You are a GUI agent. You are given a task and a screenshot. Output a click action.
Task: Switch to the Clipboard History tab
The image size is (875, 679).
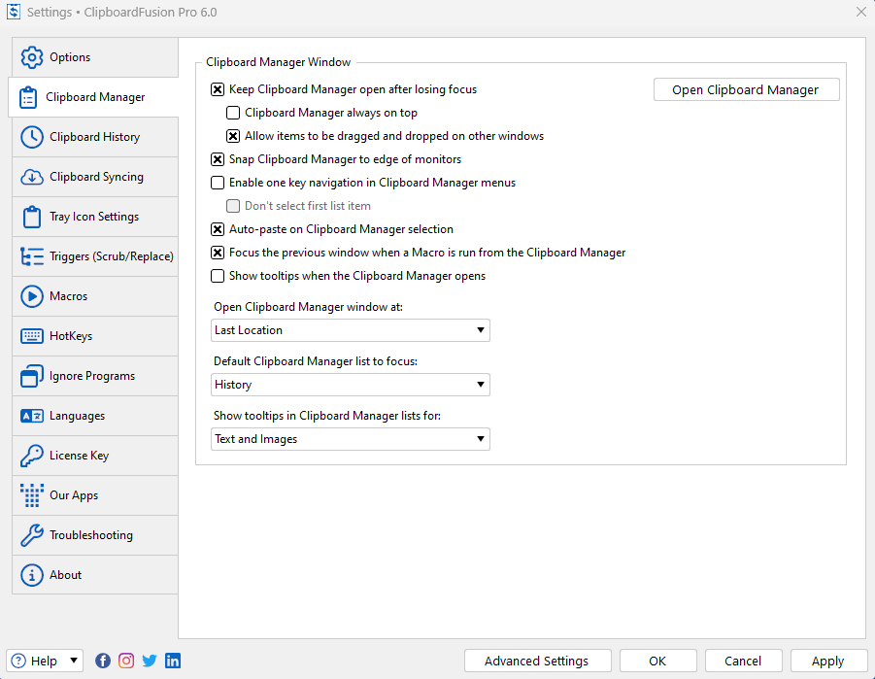pyautogui.click(x=95, y=137)
